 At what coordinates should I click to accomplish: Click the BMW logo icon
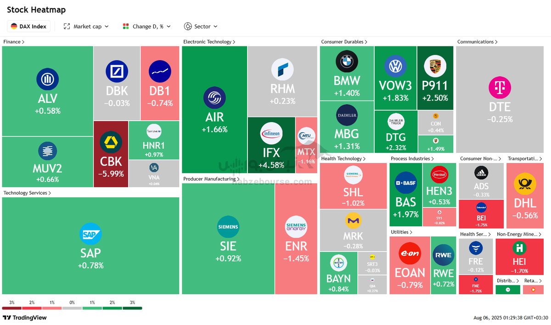pos(347,62)
